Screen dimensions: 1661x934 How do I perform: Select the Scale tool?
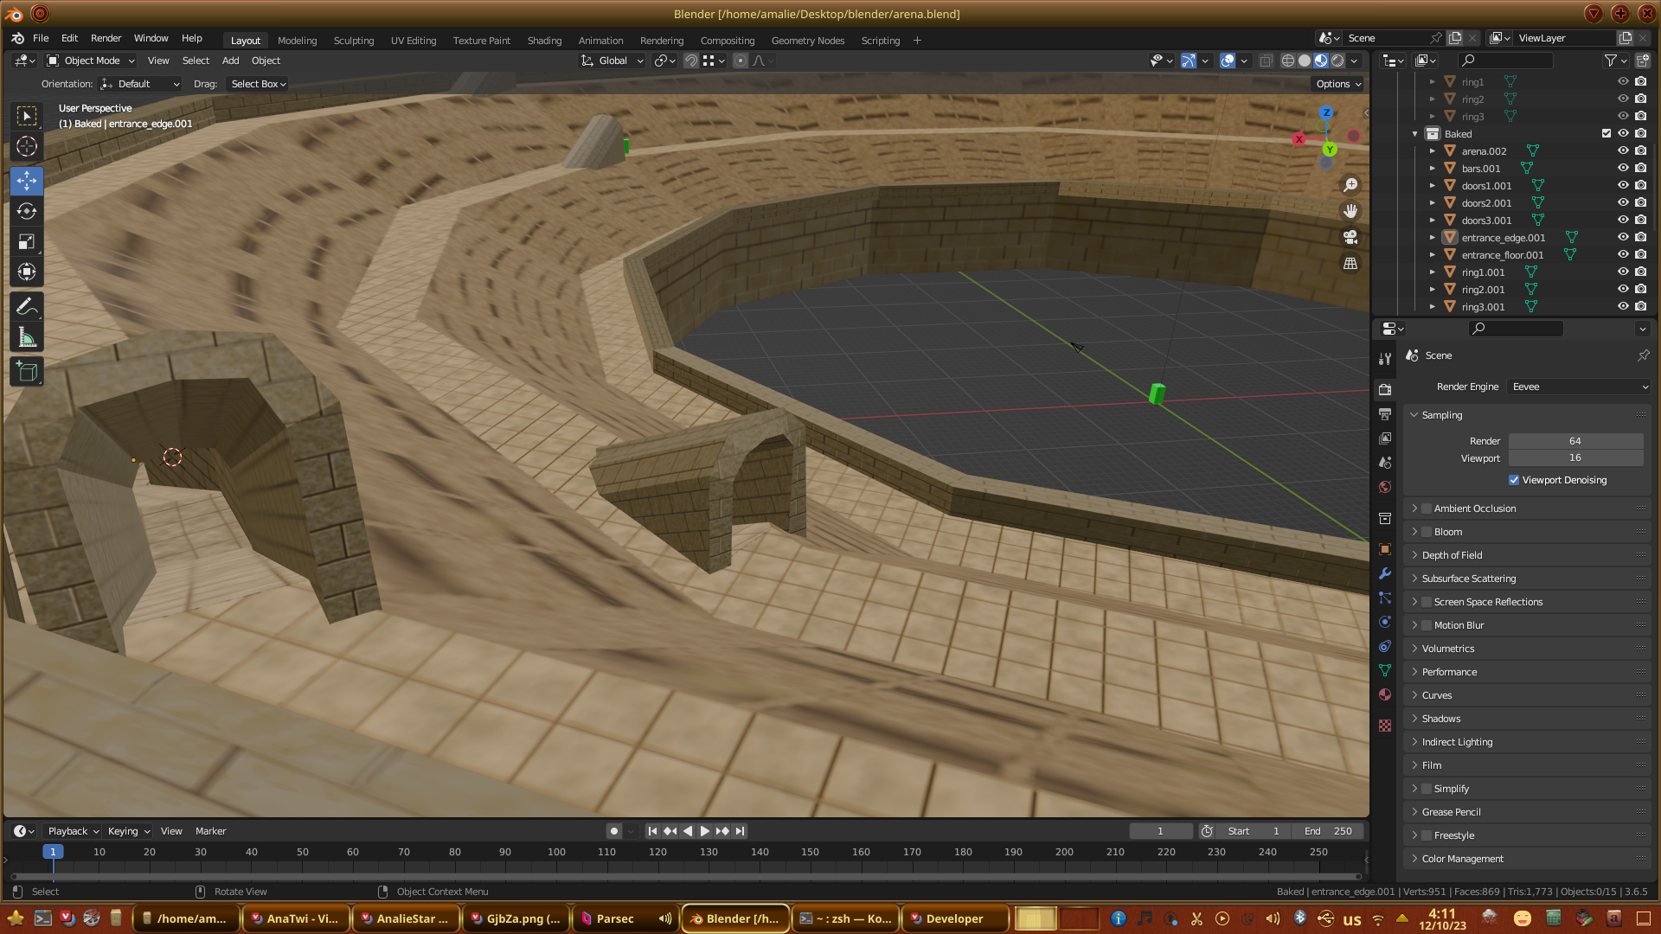27,241
